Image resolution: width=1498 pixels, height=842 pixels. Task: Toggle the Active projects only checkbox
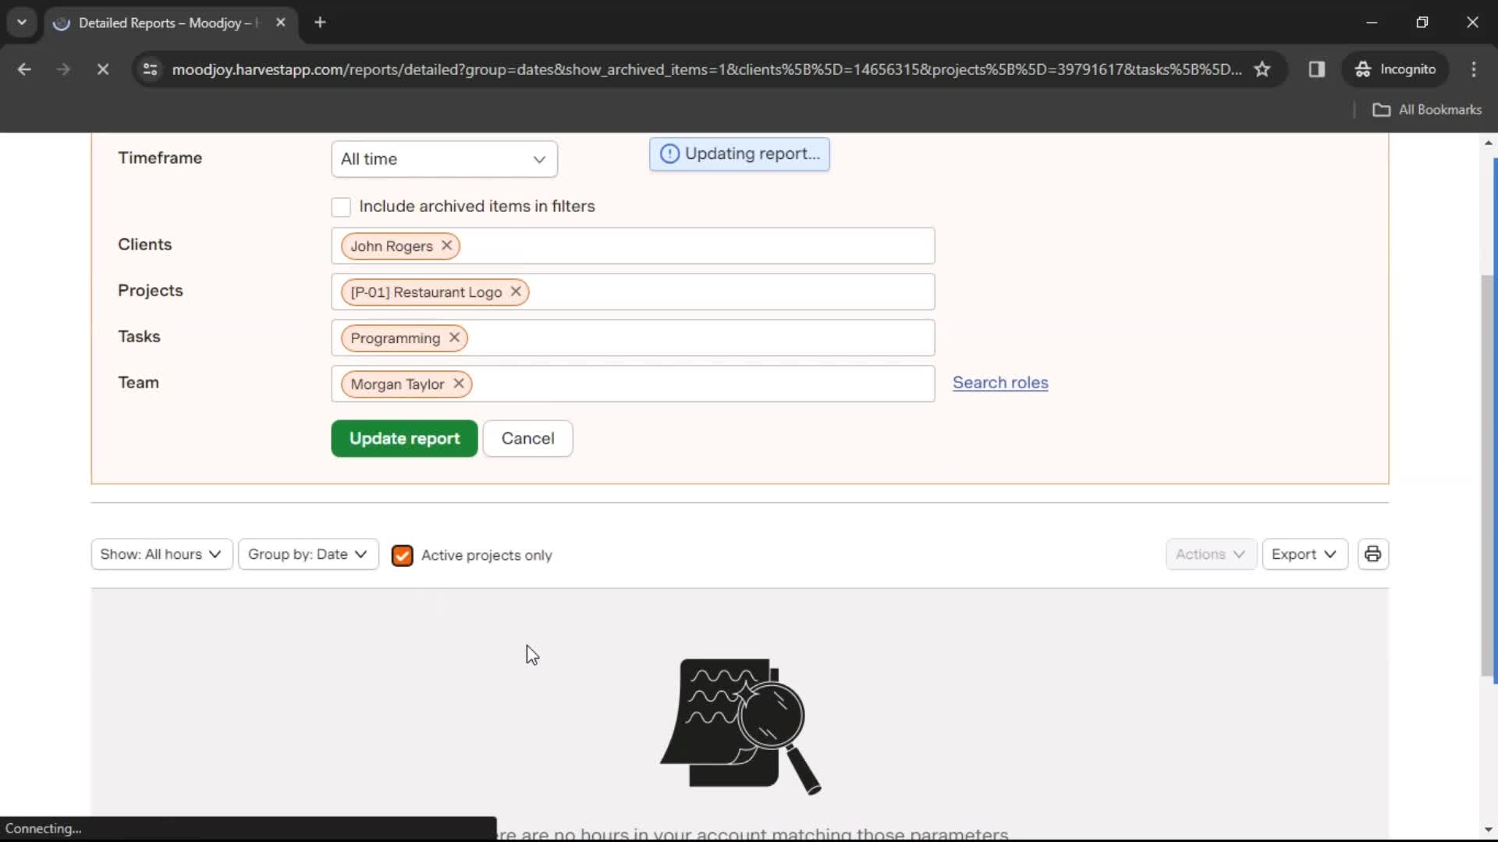click(x=403, y=555)
